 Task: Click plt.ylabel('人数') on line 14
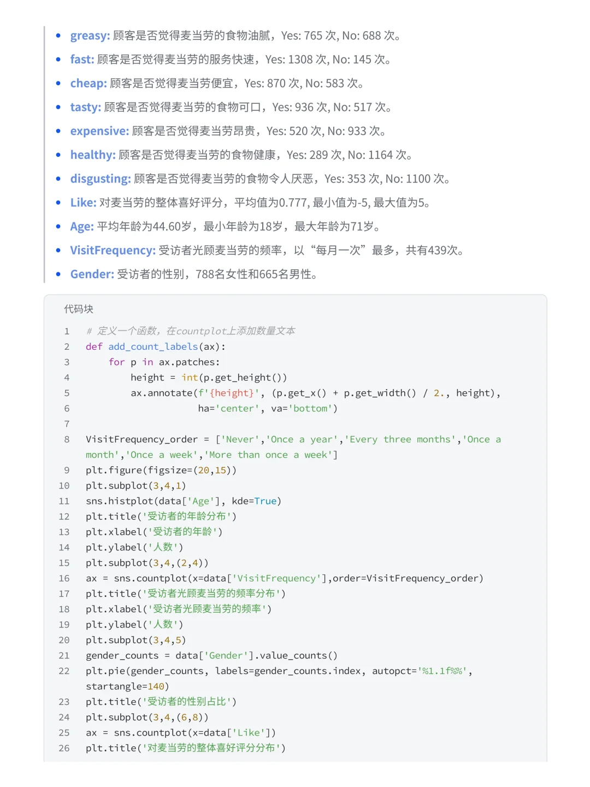click(134, 547)
